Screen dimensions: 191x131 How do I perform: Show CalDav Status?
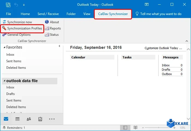click(x=52, y=35)
